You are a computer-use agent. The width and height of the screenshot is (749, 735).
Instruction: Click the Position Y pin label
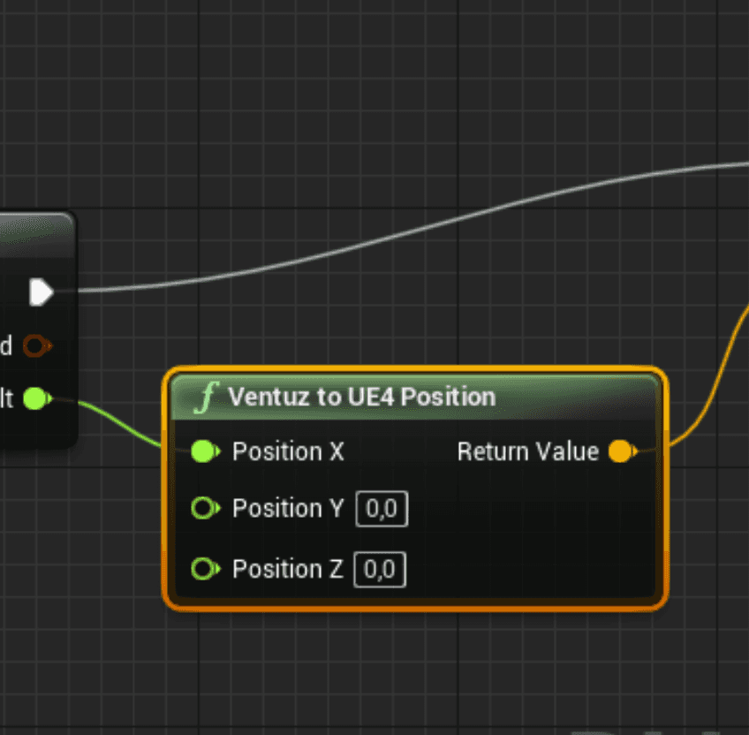pos(288,509)
